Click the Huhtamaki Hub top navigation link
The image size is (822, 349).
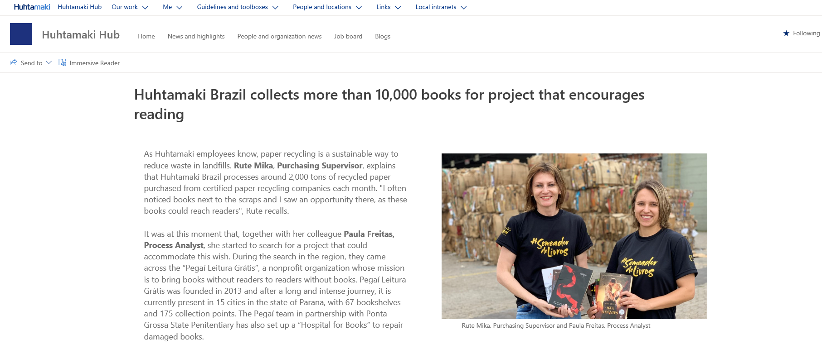[80, 7]
